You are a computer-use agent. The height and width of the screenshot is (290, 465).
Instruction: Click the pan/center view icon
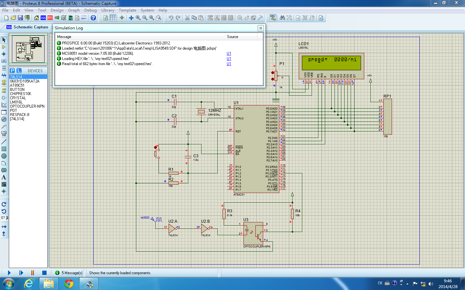tap(131, 18)
